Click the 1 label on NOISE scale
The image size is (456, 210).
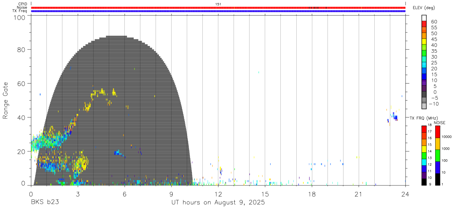point(443,184)
